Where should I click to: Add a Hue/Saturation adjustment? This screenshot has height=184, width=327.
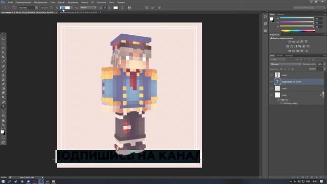pos(288,47)
